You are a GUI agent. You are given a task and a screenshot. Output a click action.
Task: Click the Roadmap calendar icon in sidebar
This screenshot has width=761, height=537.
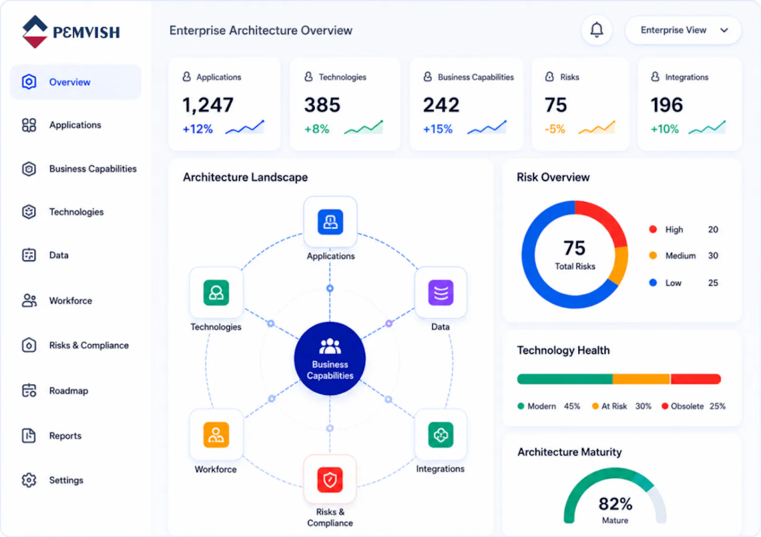click(29, 390)
